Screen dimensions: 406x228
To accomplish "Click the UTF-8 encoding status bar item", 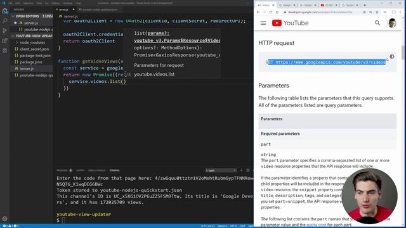I will coord(233,226).
